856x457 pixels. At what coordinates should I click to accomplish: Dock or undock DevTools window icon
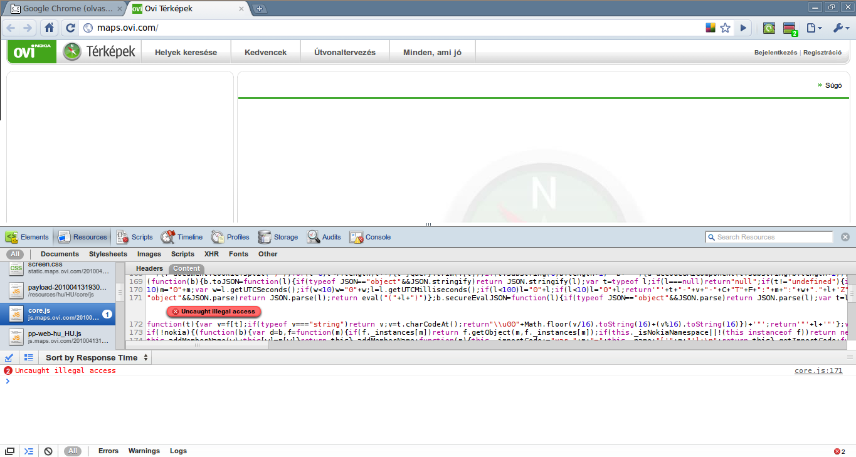[9, 451]
